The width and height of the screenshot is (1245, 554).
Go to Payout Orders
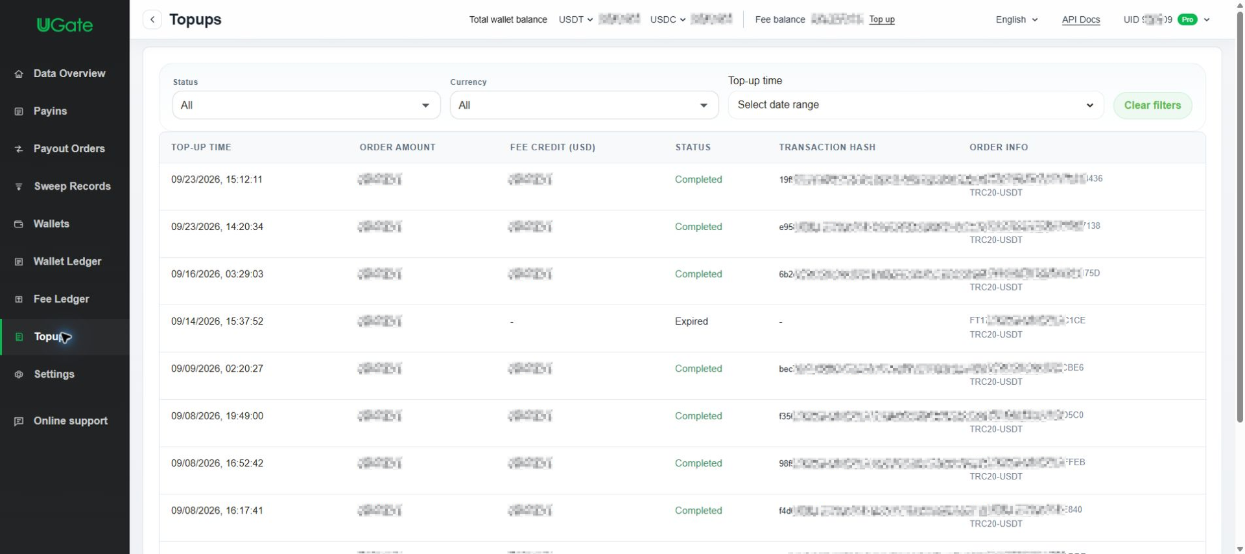tap(69, 149)
